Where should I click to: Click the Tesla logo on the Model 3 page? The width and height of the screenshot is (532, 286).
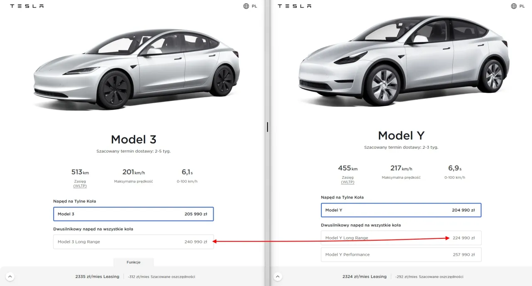27,6
